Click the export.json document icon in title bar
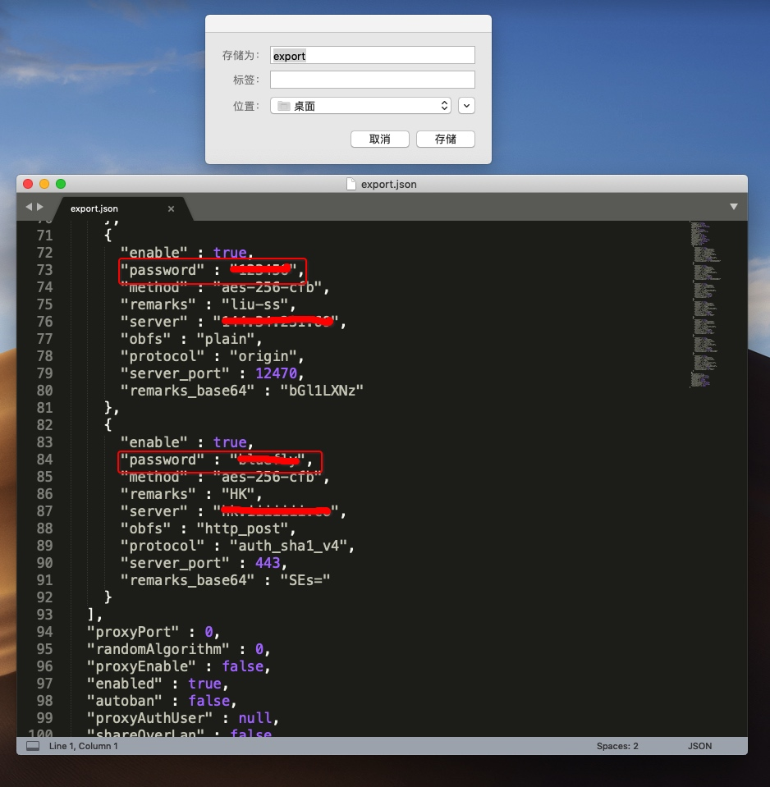770x787 pixels. 351,184
